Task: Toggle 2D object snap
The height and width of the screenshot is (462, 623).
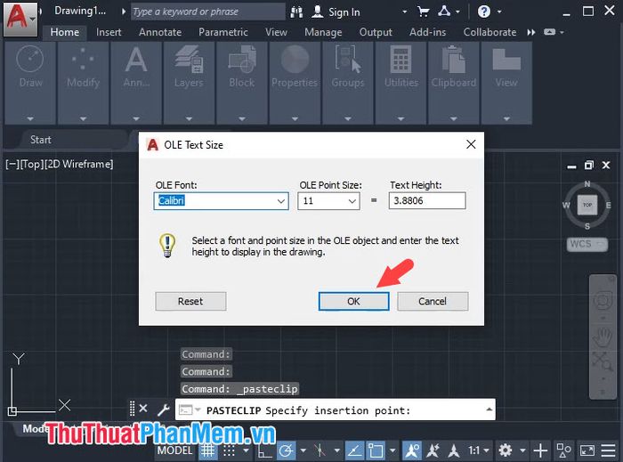Action: [376, 450]
